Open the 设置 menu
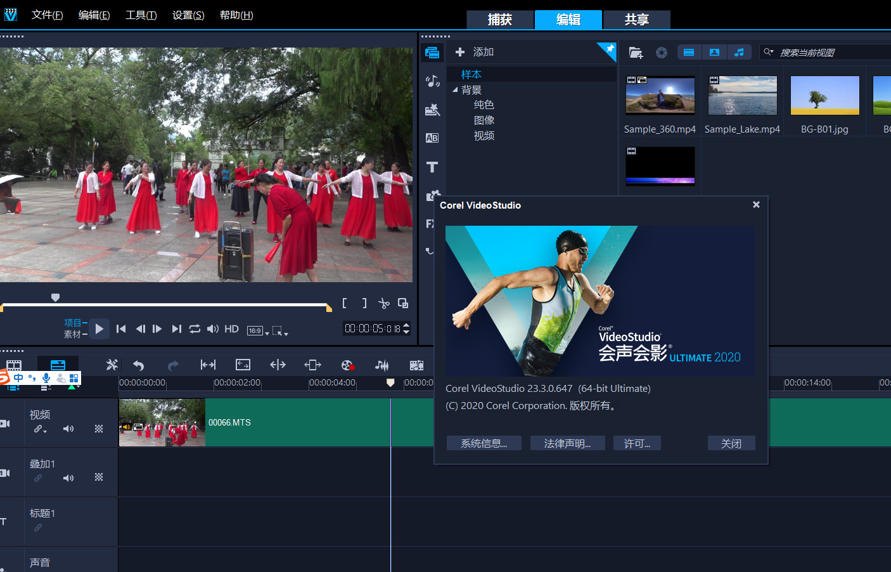The image size is (891, 572). click(x=188, y=15)
